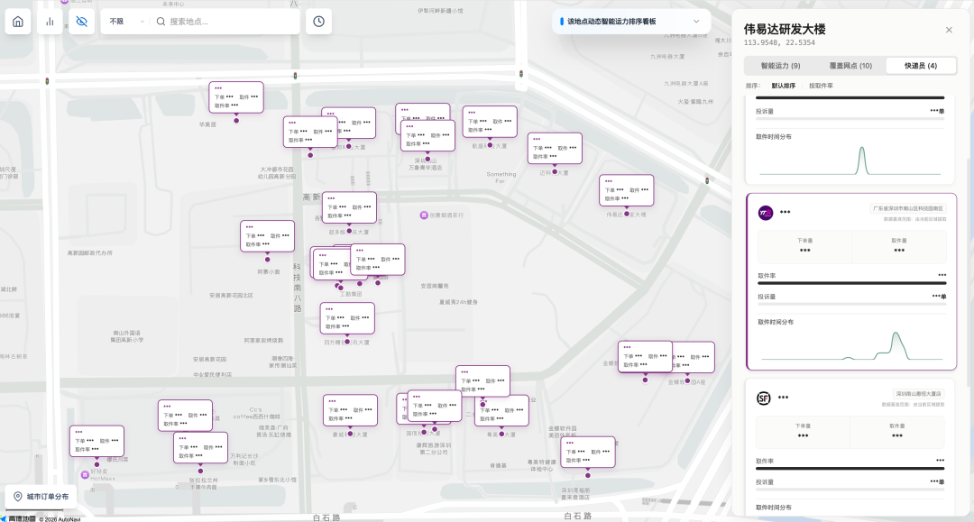
Task: Open the 不限 filter dropdown
Action: 126,22
